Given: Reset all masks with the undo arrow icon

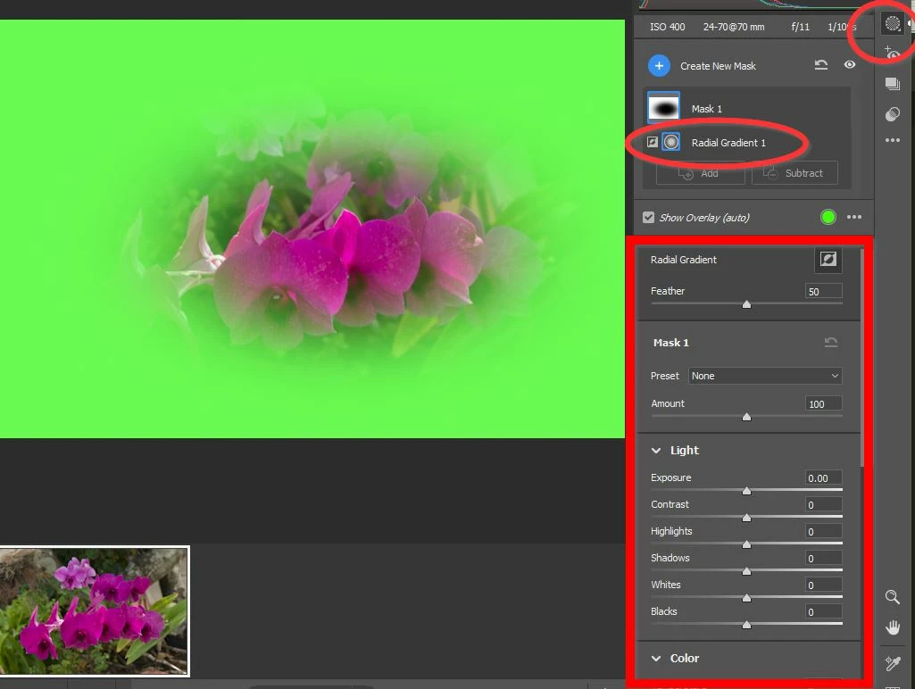Looking at the screenshot, I should point(821,65).
